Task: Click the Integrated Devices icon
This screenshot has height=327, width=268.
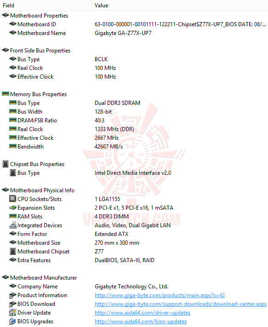Action: click(x=13, y=225)
